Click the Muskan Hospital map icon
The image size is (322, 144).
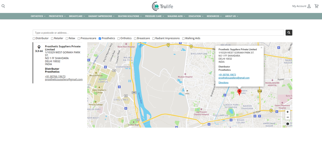click(x=185, y=74)
